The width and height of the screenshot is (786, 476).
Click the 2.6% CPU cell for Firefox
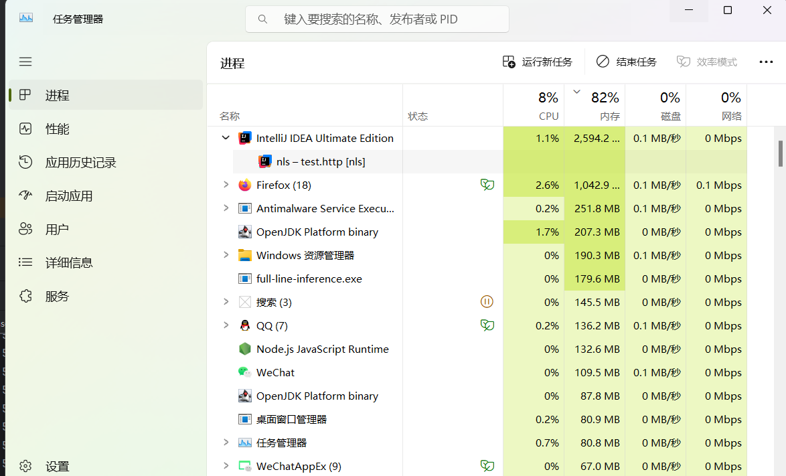click(x=534, y=185)
